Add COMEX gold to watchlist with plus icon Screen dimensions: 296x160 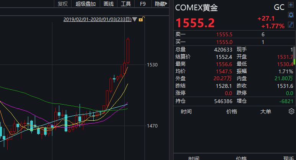click(291, 5)
